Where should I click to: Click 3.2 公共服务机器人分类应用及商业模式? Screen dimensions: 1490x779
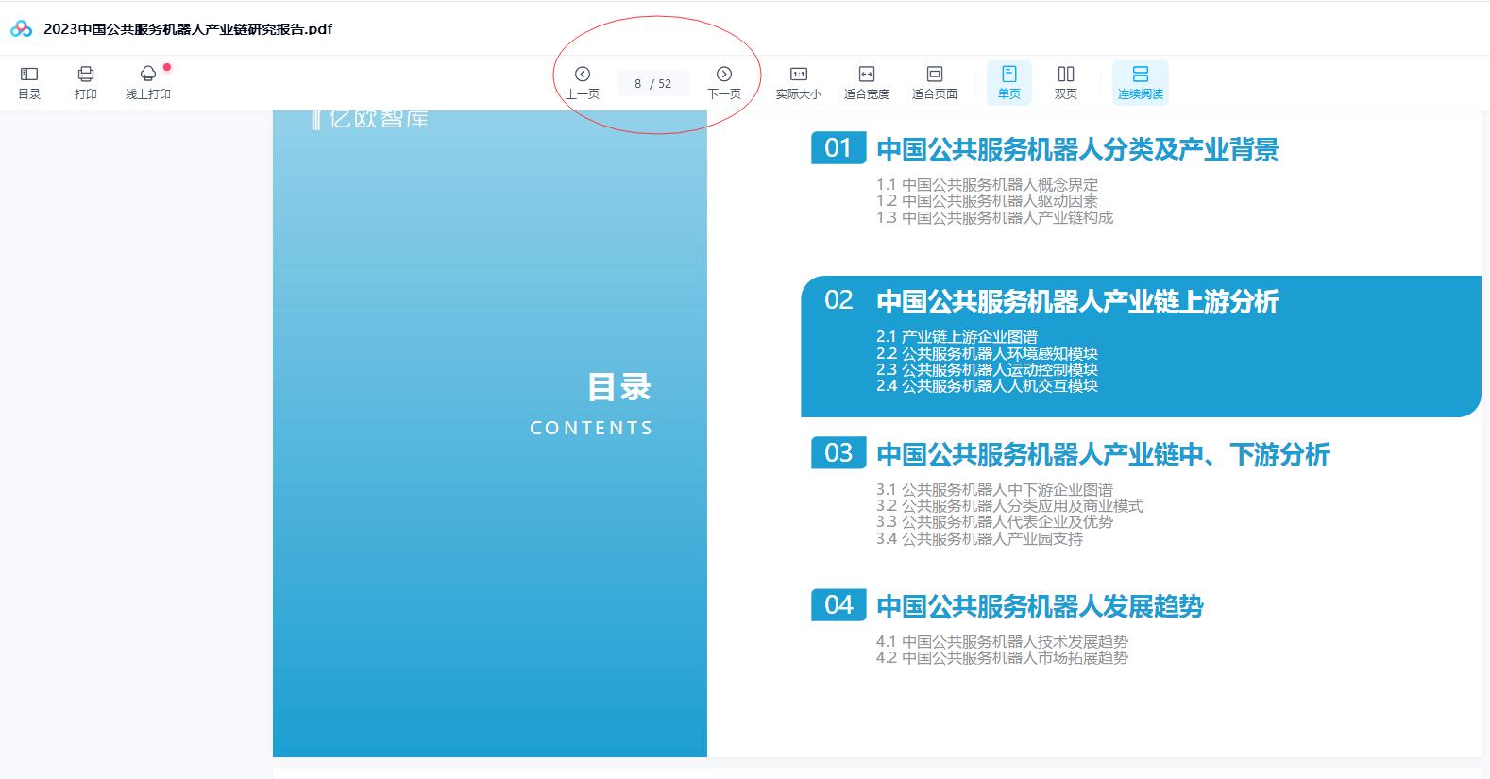click(x=1009, y=506)
